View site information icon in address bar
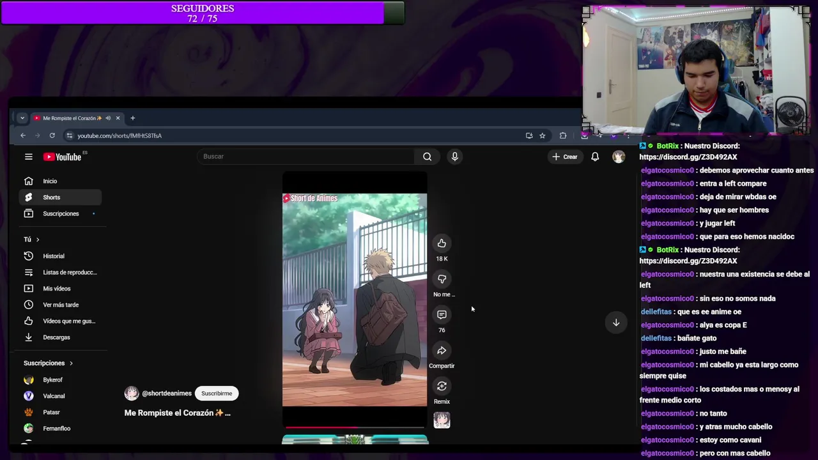818x460 pixels. [70, 135]
